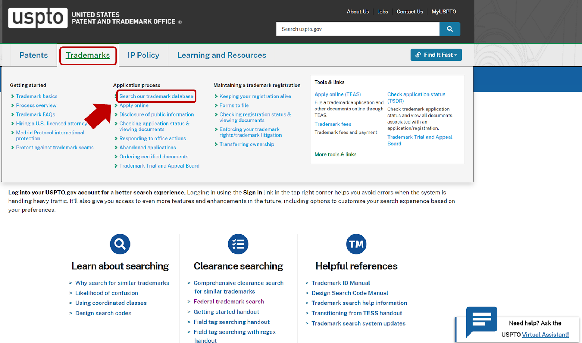The height and width of the screenshot is (343, 582).
Task: Click the Learn about searching magnifier icon
Action: [120, 244]
